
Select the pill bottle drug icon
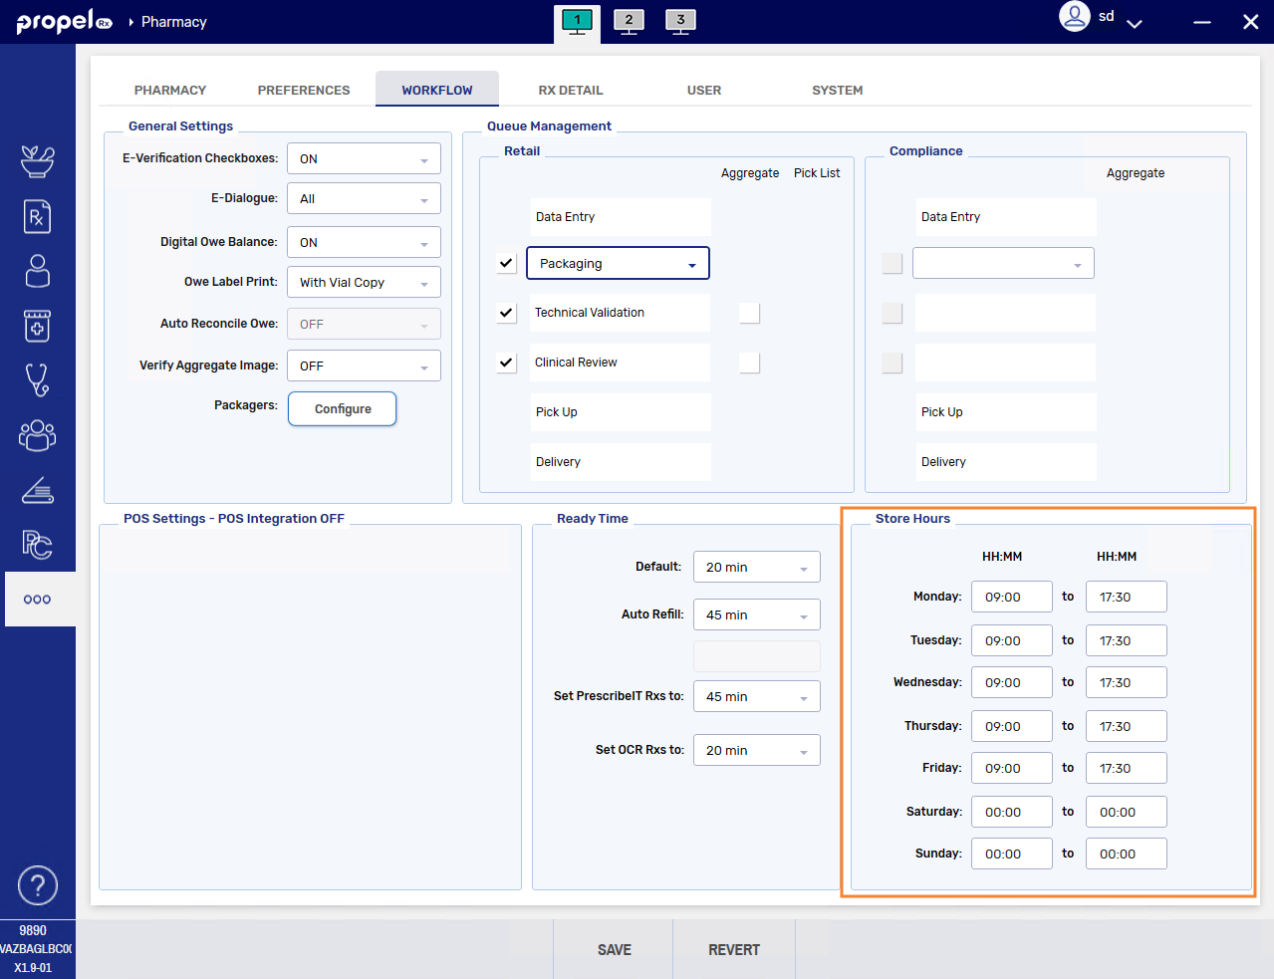tap(37, 326)
